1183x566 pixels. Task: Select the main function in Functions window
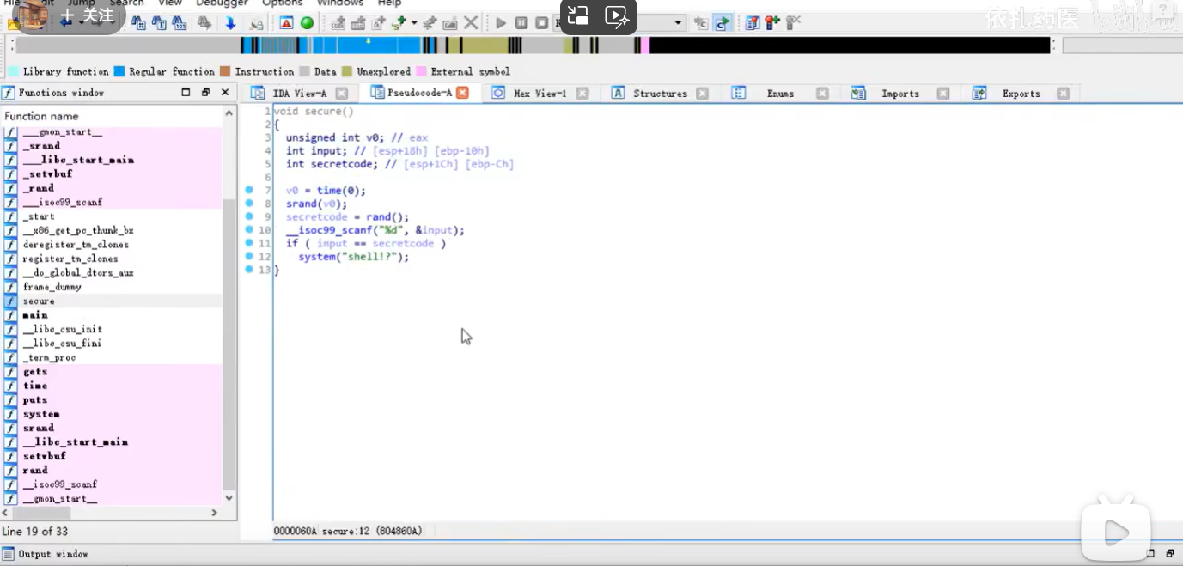[35, 315]
